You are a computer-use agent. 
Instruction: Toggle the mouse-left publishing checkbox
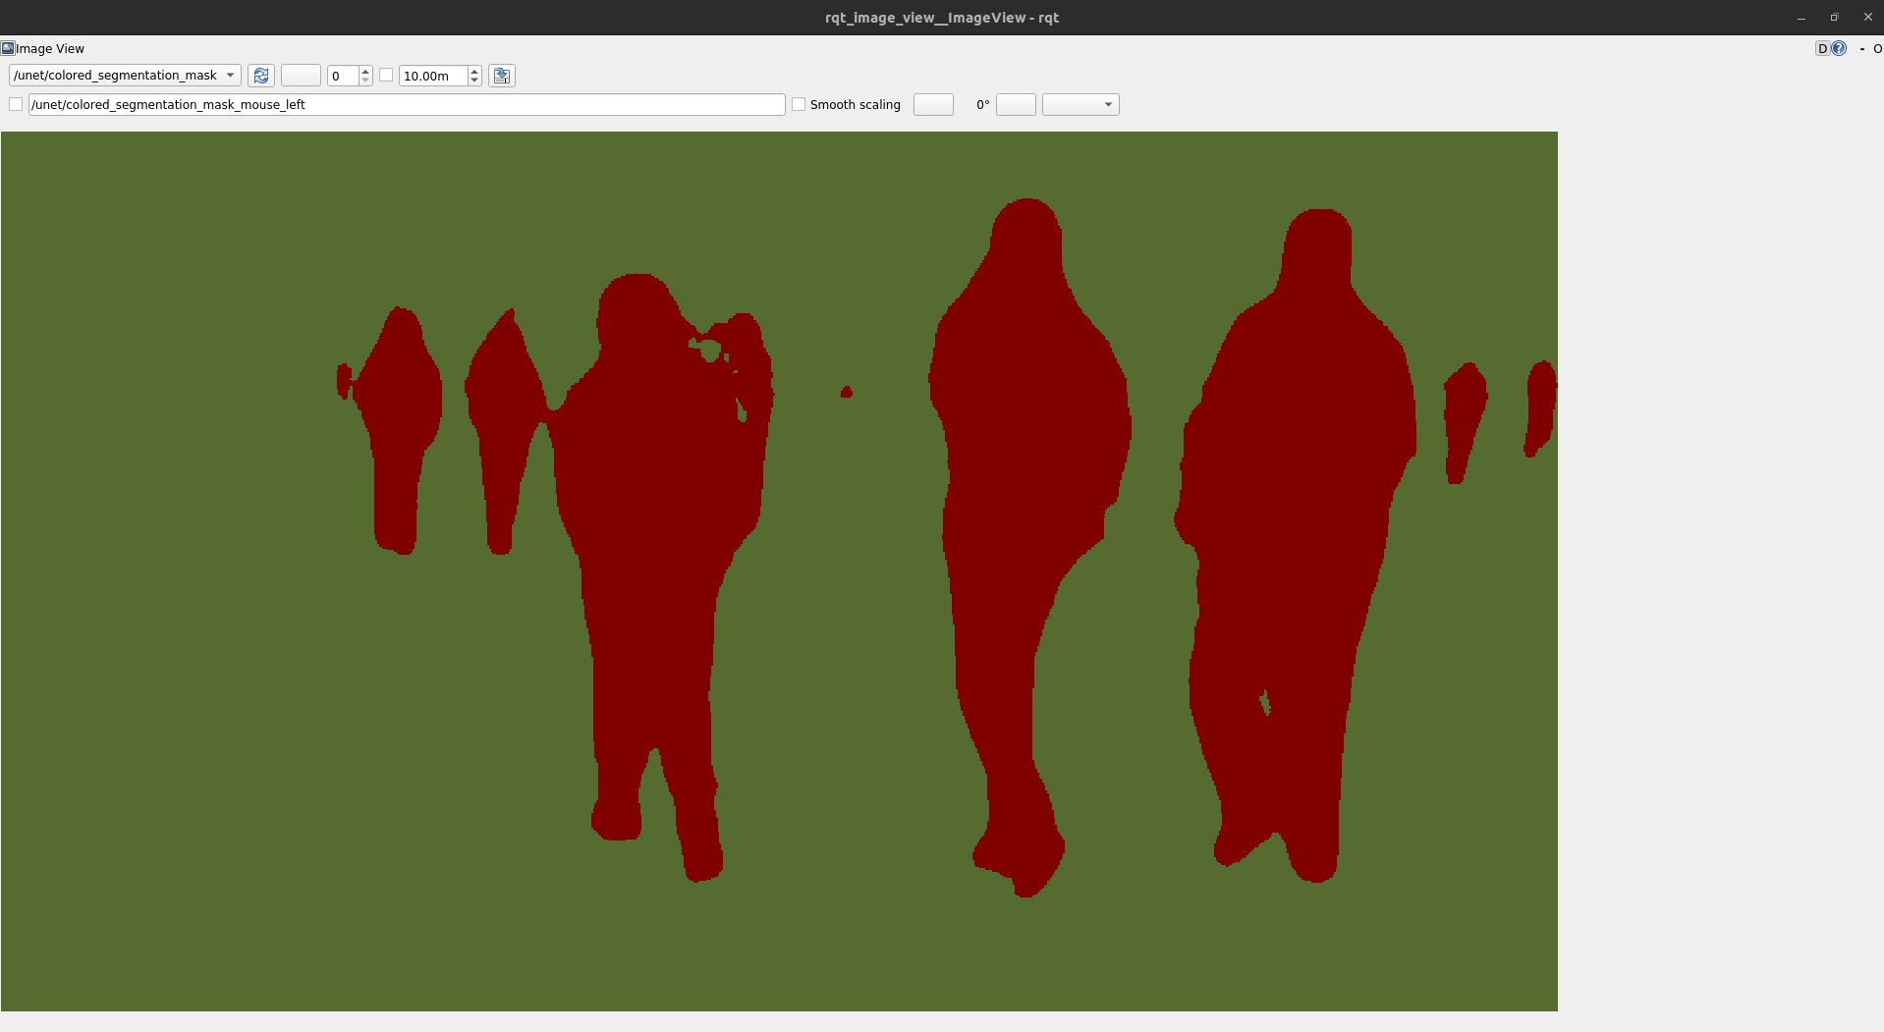click(16, 104)
